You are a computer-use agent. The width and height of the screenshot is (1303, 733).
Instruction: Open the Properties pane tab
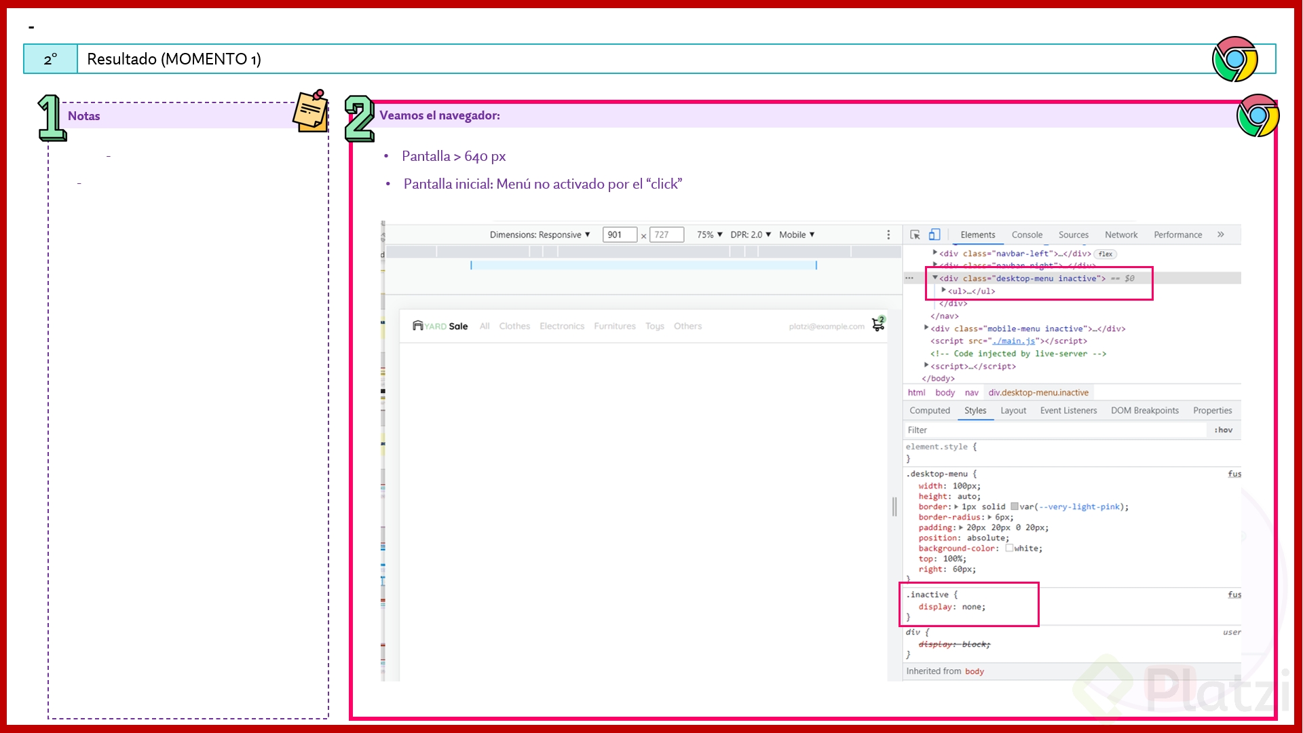[x=1212, y=411]
